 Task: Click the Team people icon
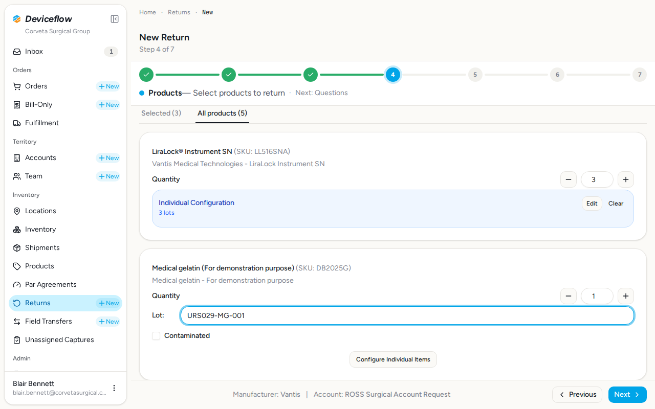tap(17, 176)
